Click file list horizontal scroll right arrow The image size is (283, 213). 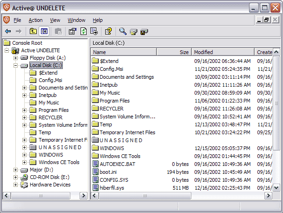(x=269, y=195)
